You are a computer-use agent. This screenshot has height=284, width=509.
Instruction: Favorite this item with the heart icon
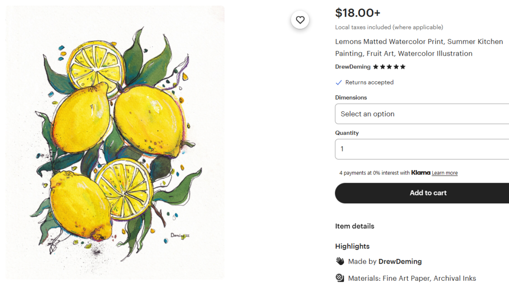(300, 20)
